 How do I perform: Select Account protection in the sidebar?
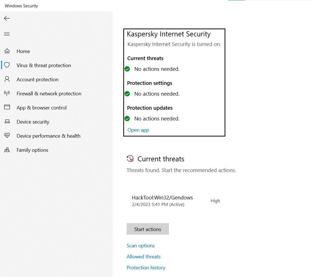37,79
